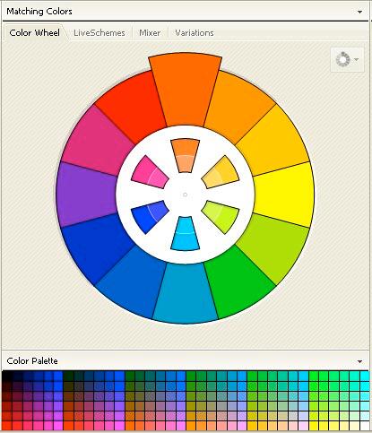Screen dimensions: 372x433
Task: Open the Variations tab
Action: point(195,32)
